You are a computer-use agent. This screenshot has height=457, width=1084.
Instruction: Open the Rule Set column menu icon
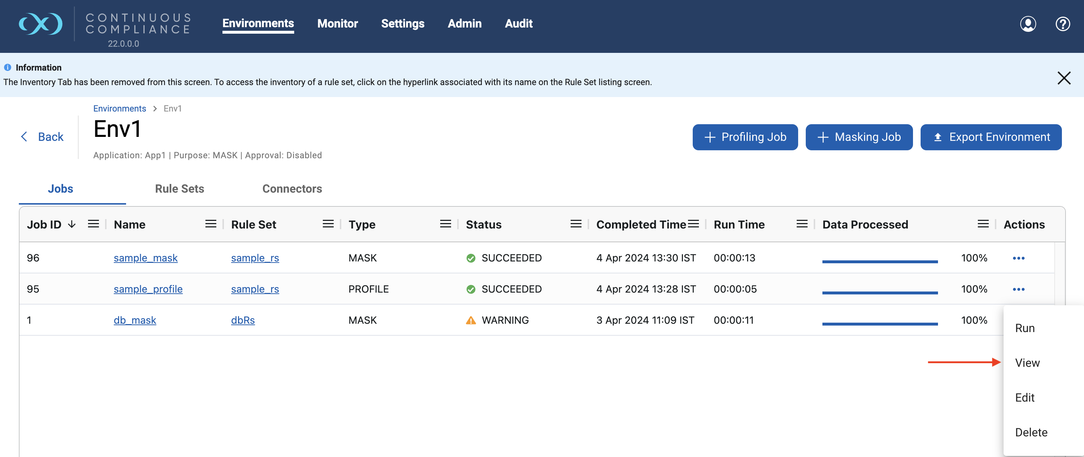point(328,224)
